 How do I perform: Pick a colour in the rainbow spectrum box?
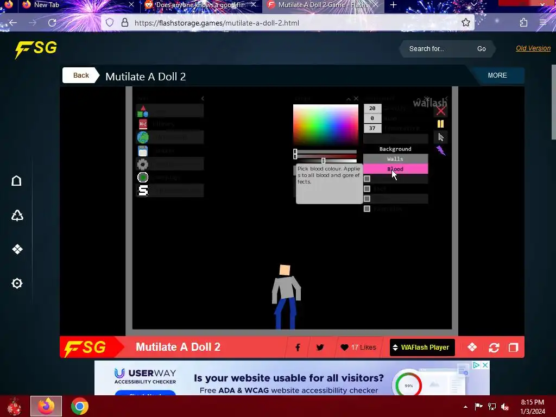point(326,124)
